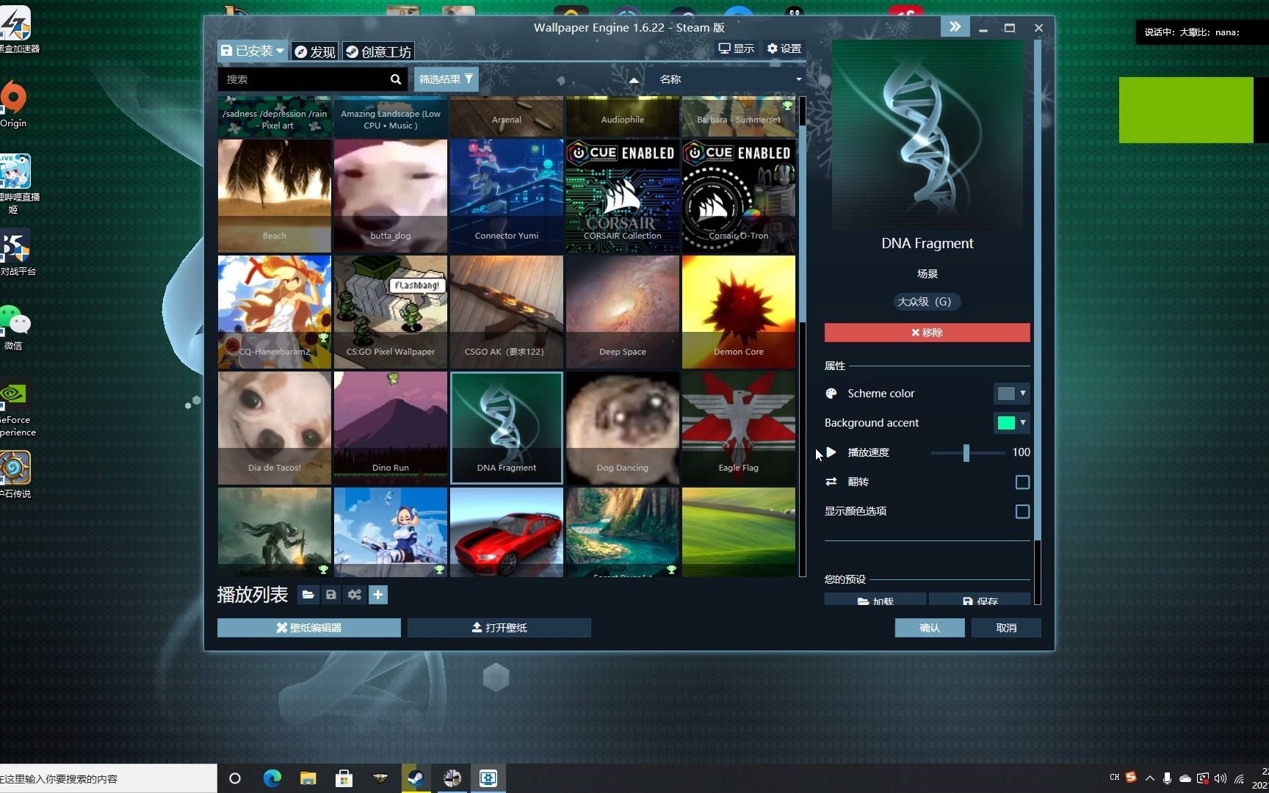Switch to 发现 discover tab

[315, 51]
